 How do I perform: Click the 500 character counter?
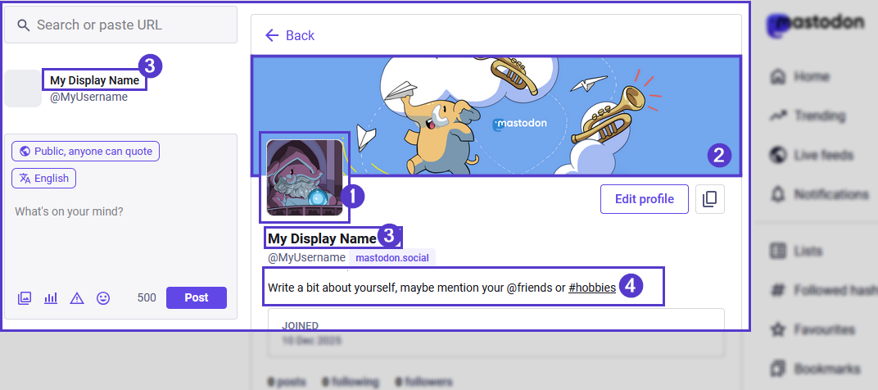click(x=147, y=298)
